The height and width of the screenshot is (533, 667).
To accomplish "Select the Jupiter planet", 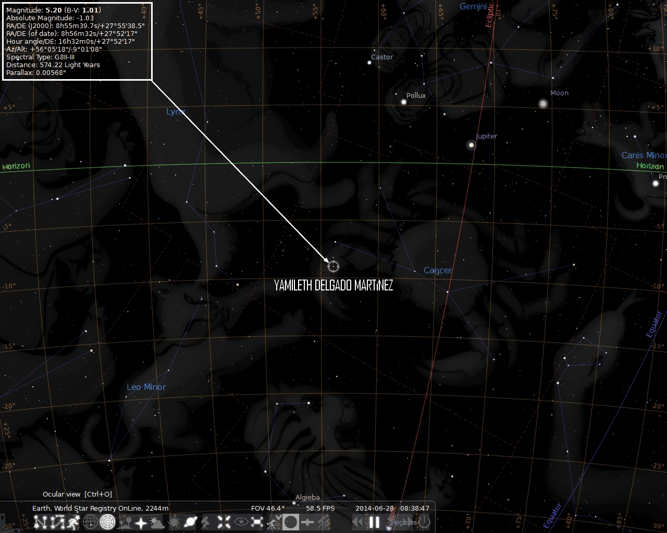I will click(x=471, y=145).
